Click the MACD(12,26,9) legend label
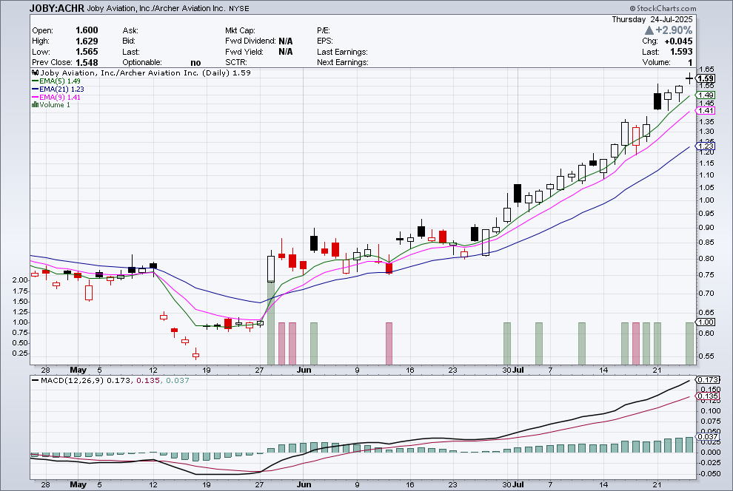 tap(72, 380)
